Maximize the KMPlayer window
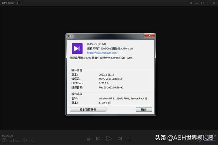The height and width of the screenshot is (145, 218). pyautogui.click(x=202, y=3)
